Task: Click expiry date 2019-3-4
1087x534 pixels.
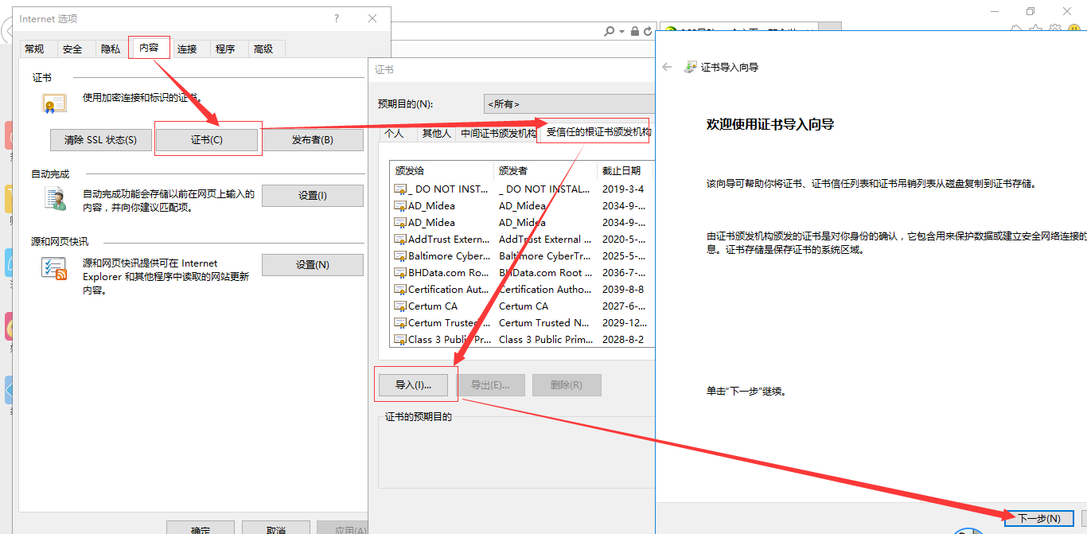Action: (623, 189)
